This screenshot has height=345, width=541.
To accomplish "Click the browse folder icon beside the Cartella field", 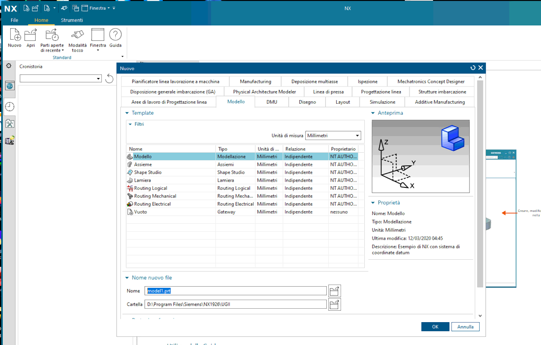I will tap(334, 304).
